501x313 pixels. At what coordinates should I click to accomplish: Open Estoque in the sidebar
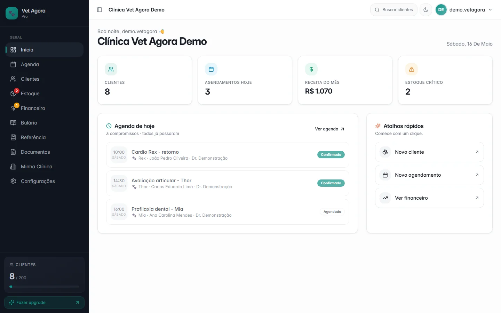pyautogui.click(x=45, y=94)
